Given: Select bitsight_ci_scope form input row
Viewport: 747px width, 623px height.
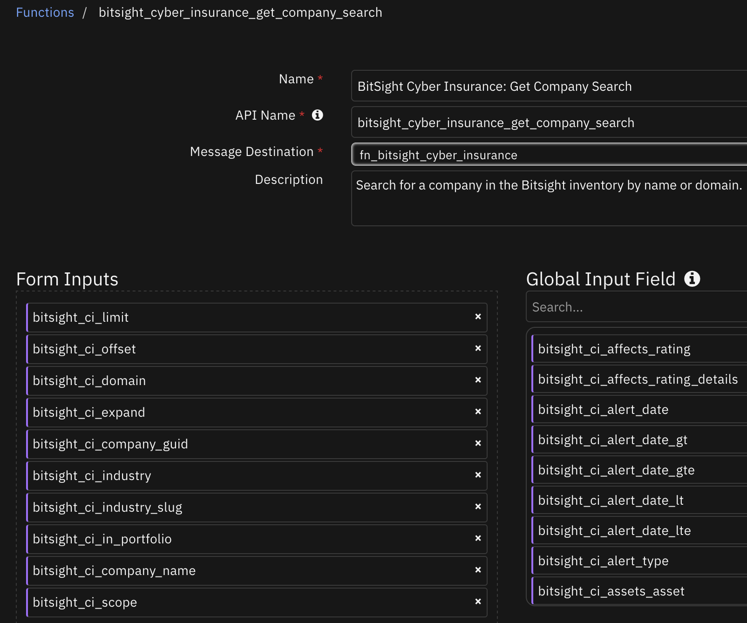Looking at the screenshot, I should pyautogui.click(x=257, y=603).
